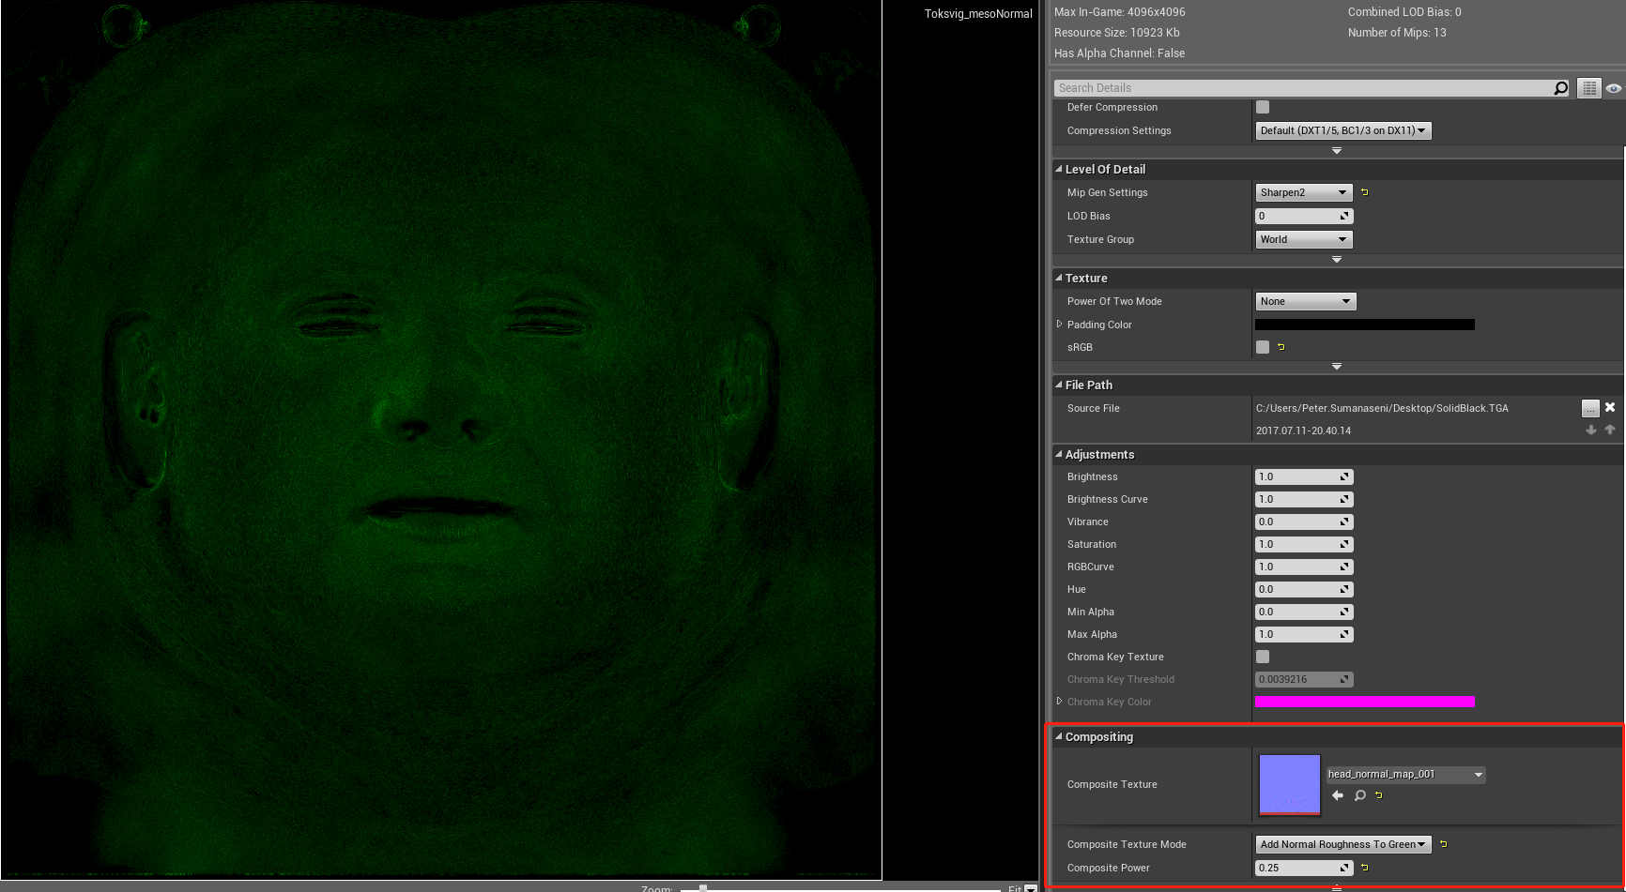Collapse the File Path section
Screen dimensions: 1626x892
[x=1059, y=385]
